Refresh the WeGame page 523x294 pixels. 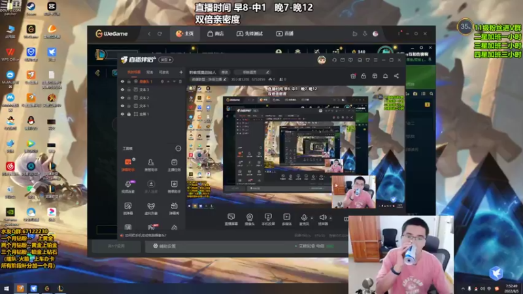pos(160,34)
